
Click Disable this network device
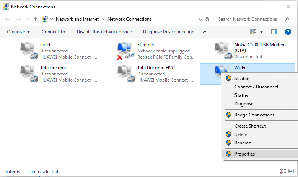pyautogui.click(x=104, y=32)
